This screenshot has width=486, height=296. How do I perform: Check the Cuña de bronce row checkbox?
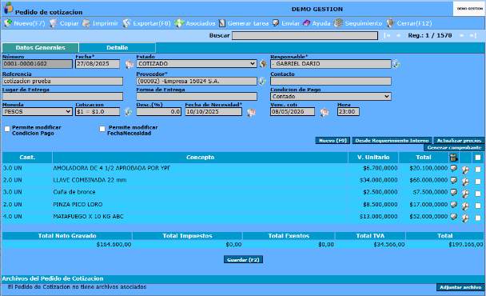478,194
